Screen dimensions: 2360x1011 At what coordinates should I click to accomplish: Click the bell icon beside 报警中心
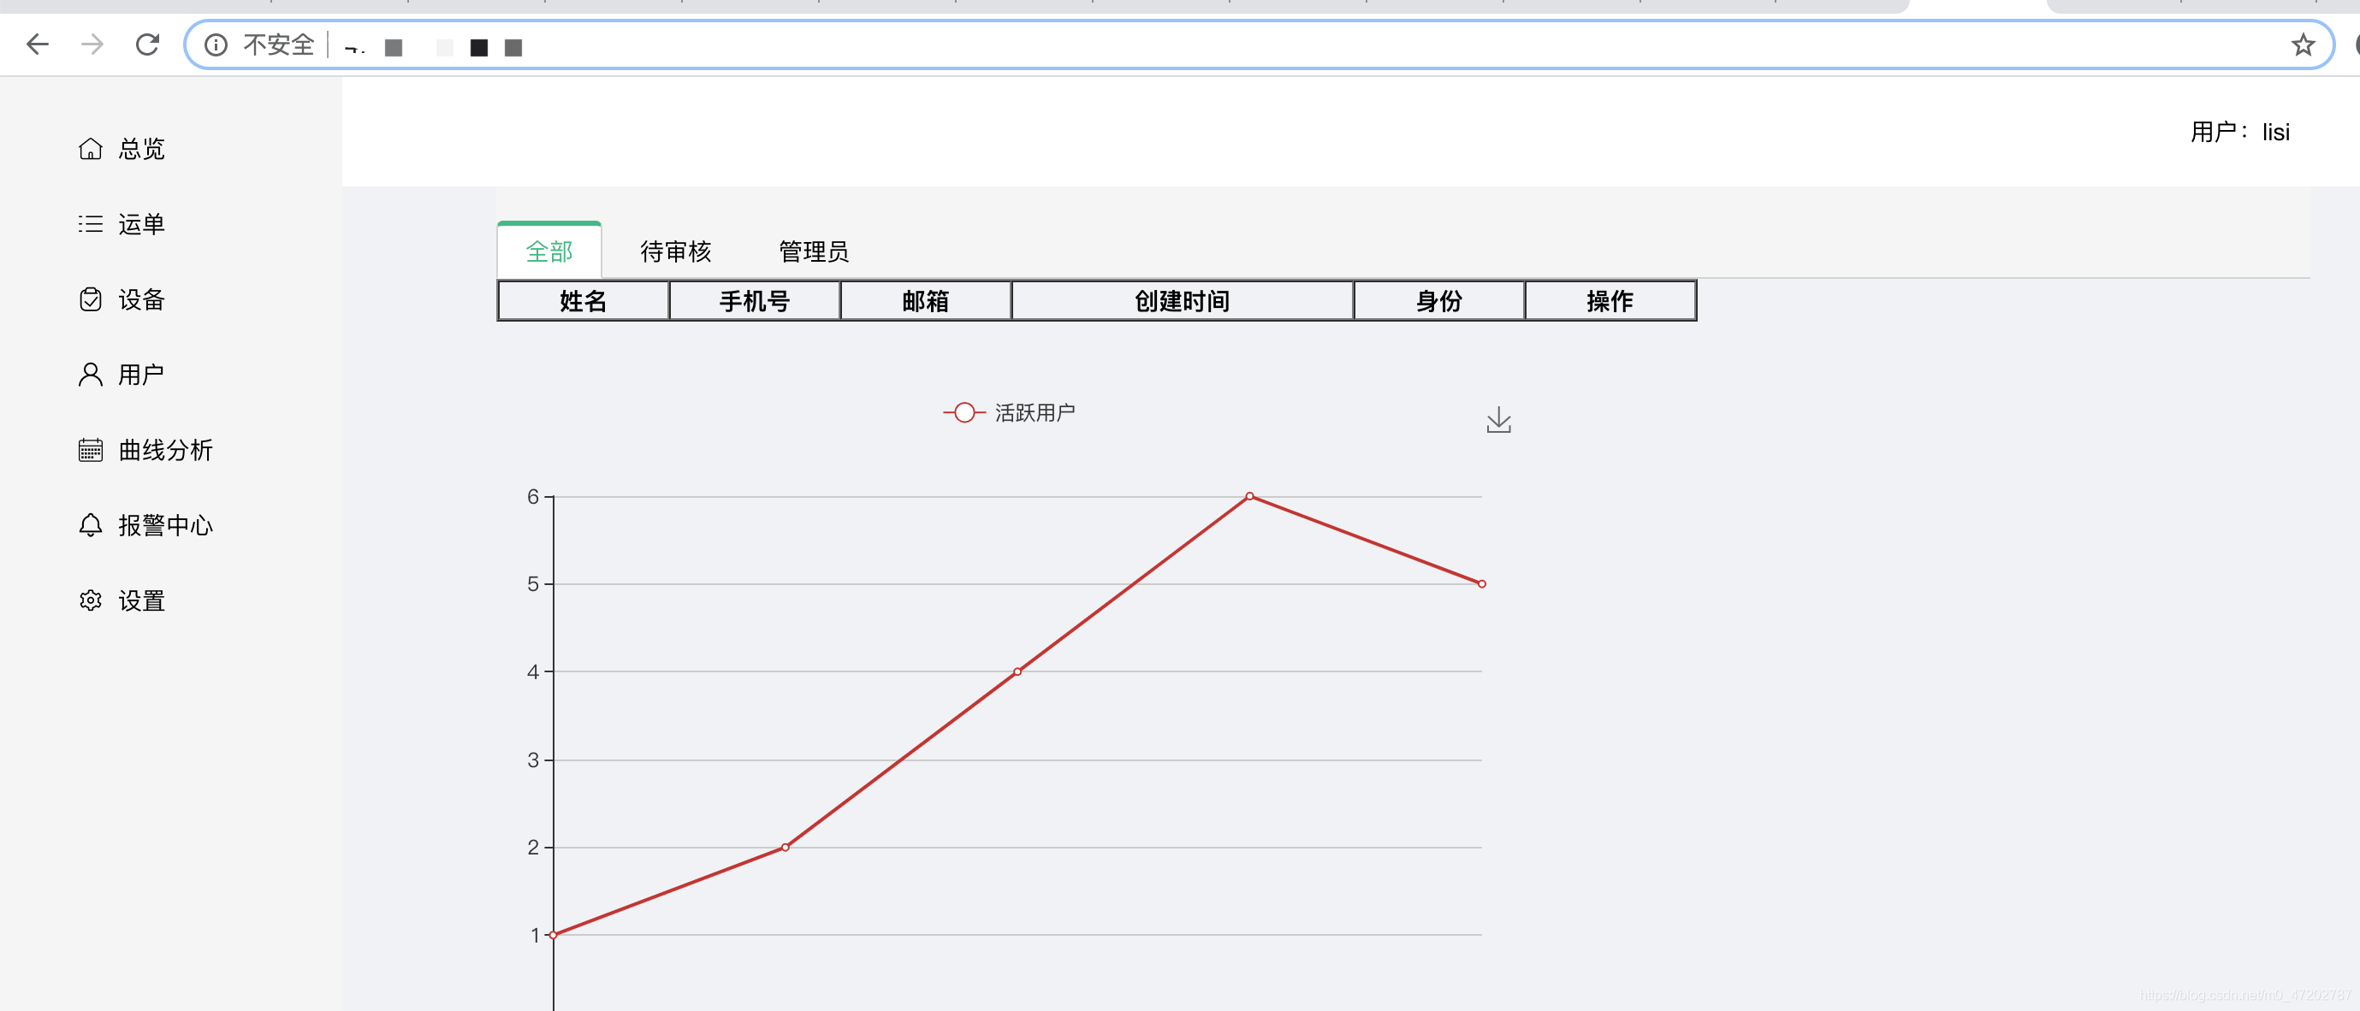[91, 524]
